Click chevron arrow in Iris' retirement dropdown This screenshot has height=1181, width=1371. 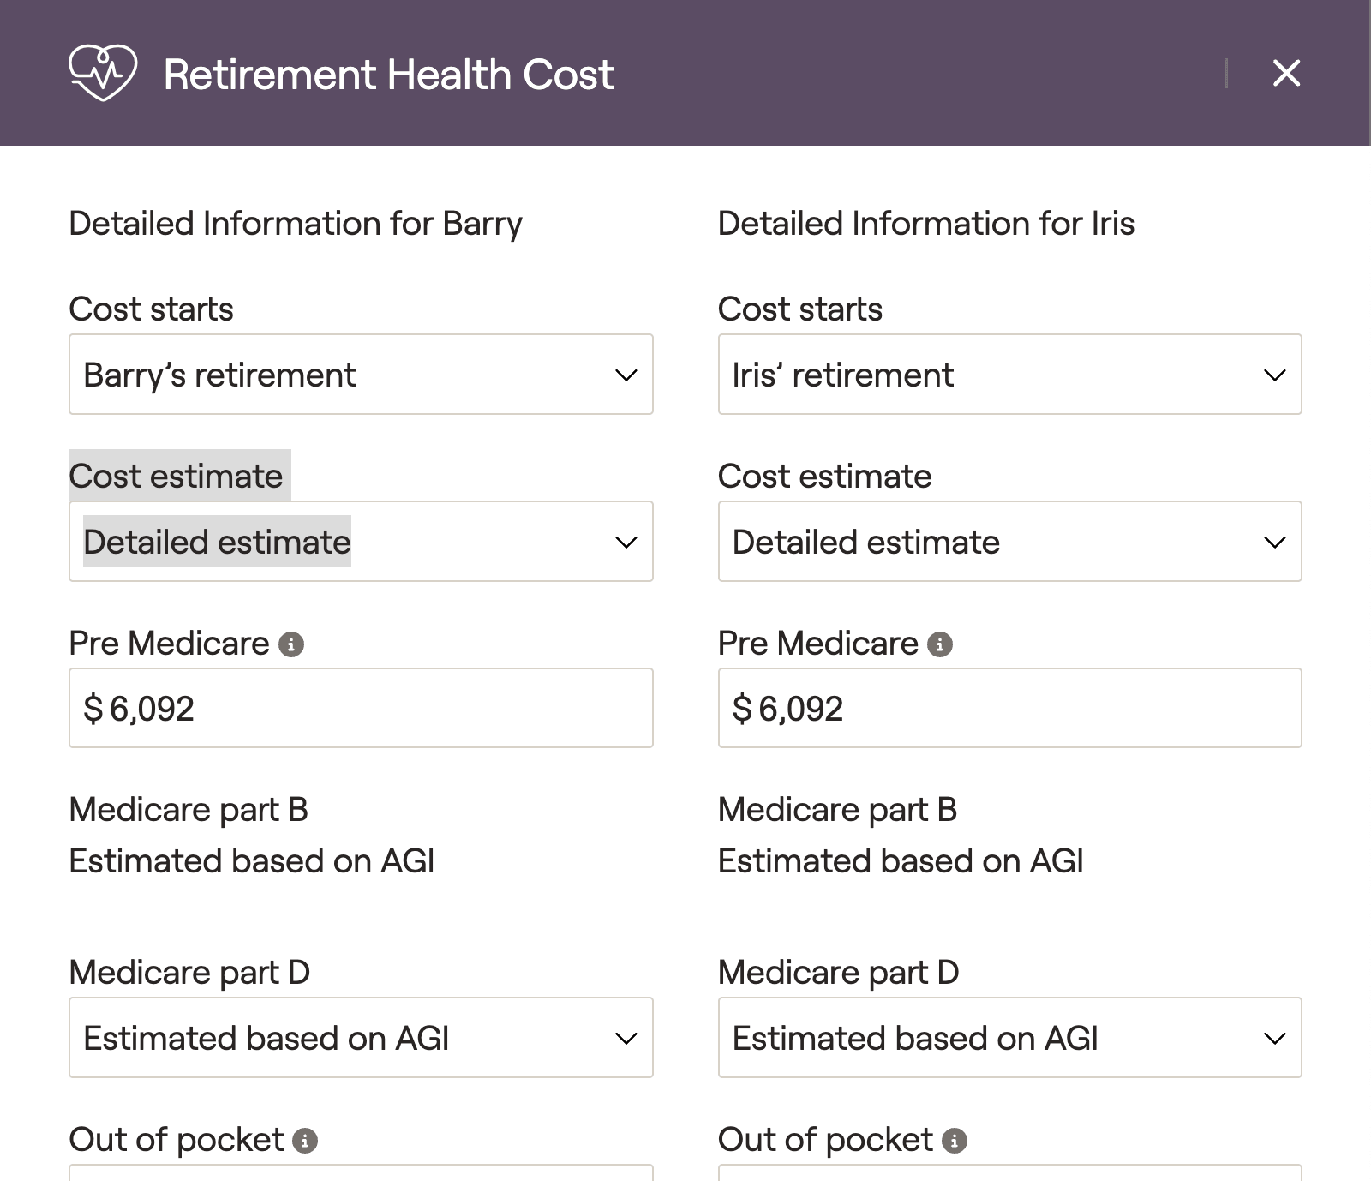coord(1275,375)
